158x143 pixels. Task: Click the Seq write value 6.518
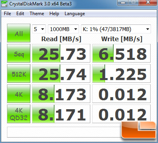coord(121,53)
